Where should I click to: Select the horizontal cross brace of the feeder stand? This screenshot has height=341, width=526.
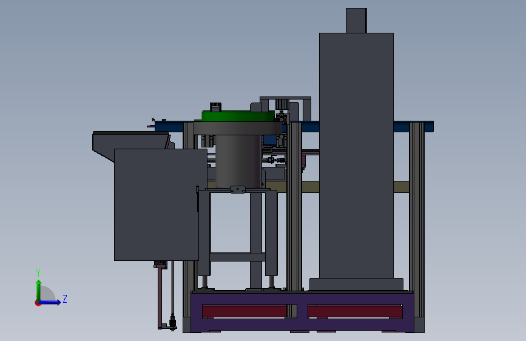tap(237, 257)
